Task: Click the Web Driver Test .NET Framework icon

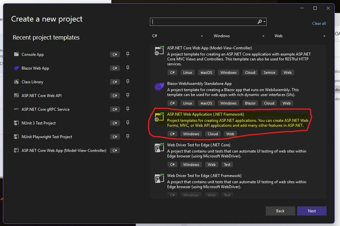Action: (159, 178)
